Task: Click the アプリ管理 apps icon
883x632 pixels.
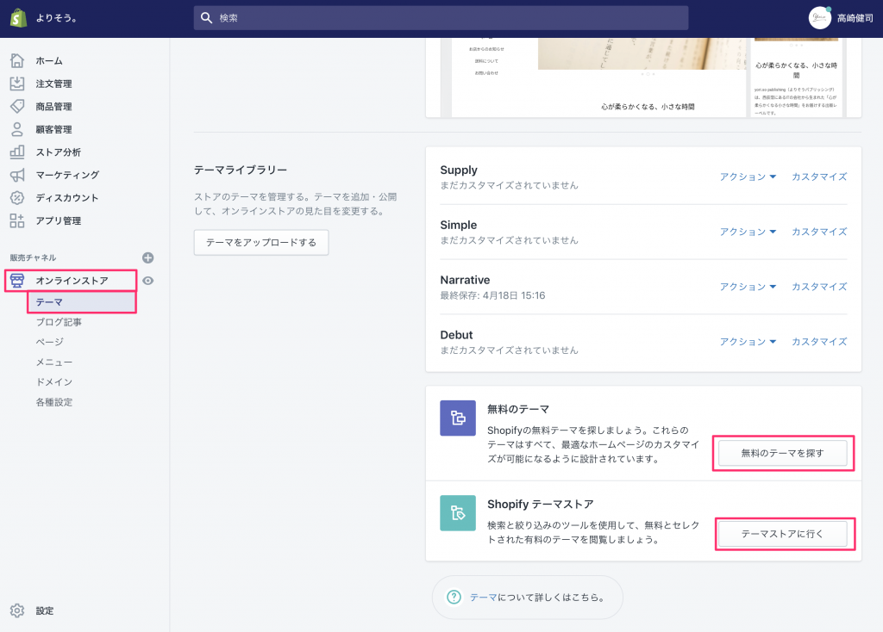Action: click(17, 220)
